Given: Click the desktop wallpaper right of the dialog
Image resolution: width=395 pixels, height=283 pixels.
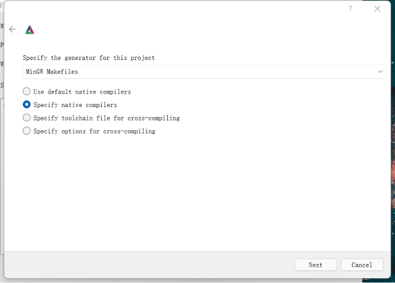Looking at the screenshot, I should click(393, 143).
